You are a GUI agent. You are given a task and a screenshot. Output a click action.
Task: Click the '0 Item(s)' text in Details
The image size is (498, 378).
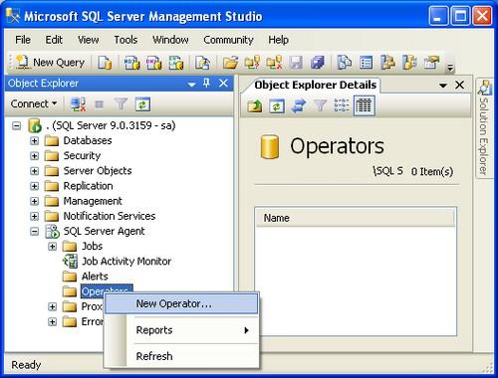pyautogui.click(x=432, y=171)
